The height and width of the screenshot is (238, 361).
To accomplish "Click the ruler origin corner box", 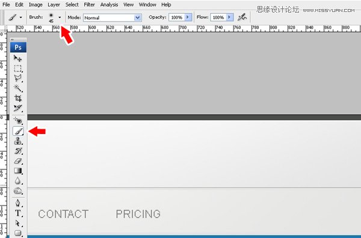I will (3, 28).
